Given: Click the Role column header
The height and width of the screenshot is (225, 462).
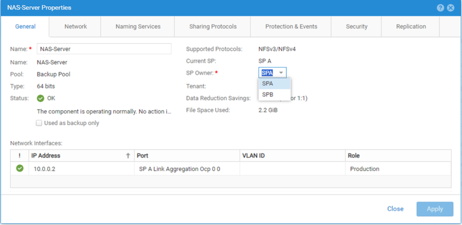Looking at the screenshot, I should (398, 156).
